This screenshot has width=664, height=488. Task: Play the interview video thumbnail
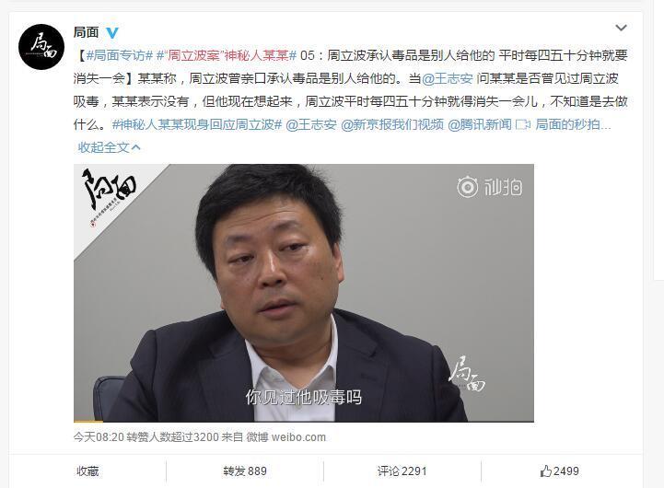tap(304, 293)
